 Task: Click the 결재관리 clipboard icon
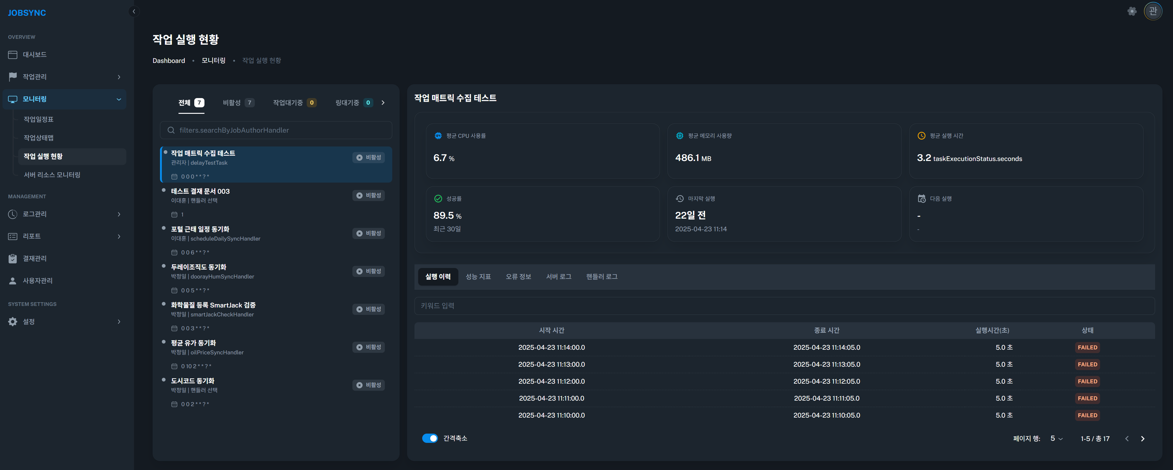[x=13, y=259]
